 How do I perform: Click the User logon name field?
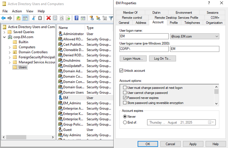(144, 36)
